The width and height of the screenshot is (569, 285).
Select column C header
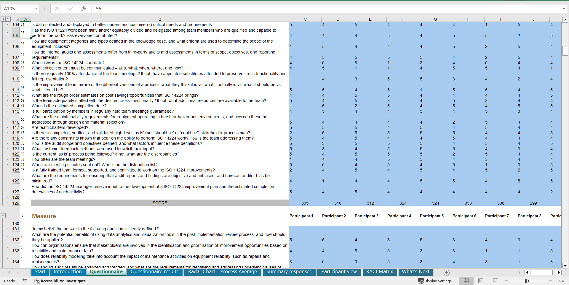coord(305,19)
